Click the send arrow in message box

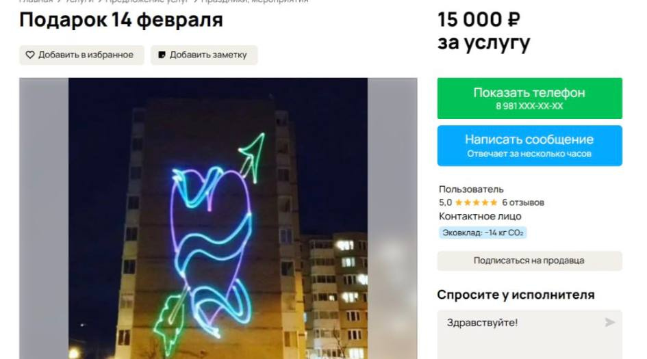coord(609,322)
